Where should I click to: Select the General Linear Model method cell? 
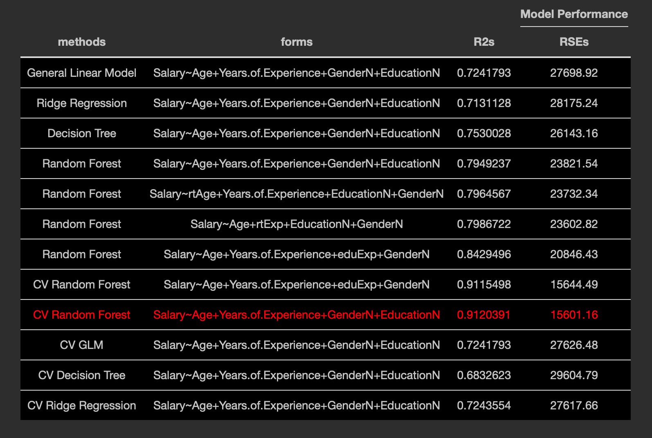(x=82, y=73)
